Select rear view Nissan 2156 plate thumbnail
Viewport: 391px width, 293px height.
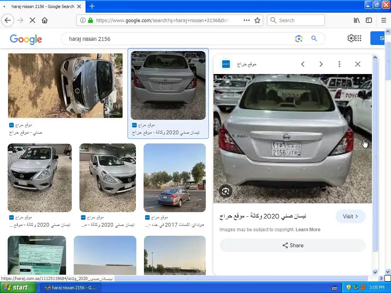[x=168, y=85]
